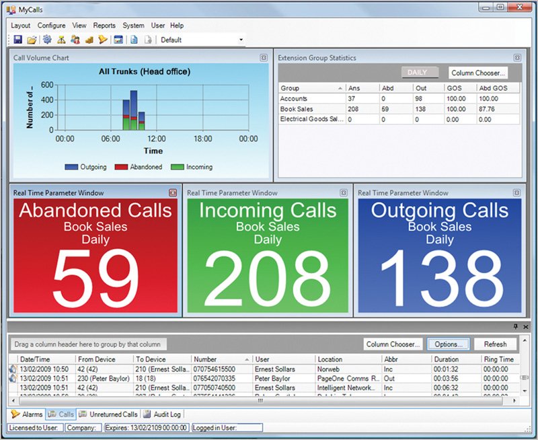Click the greyed-out document export toolbar icon
This screenshot has height=440, width=538.
click(x=148, y=40)
